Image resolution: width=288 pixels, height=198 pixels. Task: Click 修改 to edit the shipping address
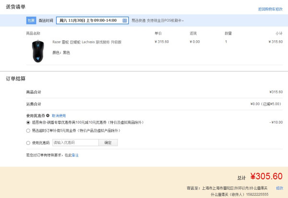[279, 188]
